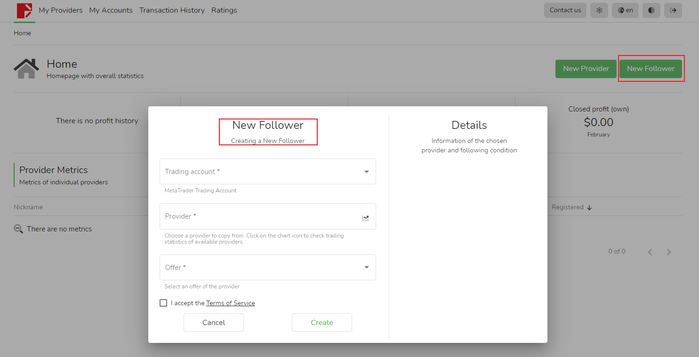Viewport: 699px width, 357px height.
Task: Click the no-metrics magnifier icon
Action: pos(18,229)
